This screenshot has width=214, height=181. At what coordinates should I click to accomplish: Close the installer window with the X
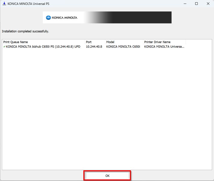208,4
